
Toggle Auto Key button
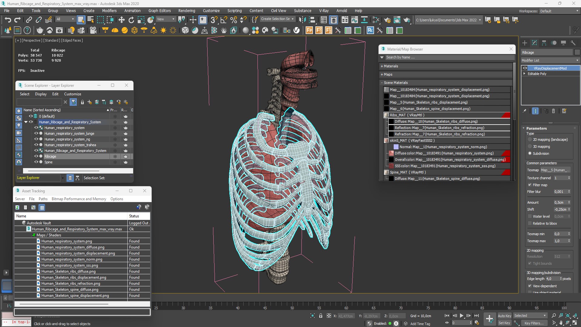click(504, 316)
